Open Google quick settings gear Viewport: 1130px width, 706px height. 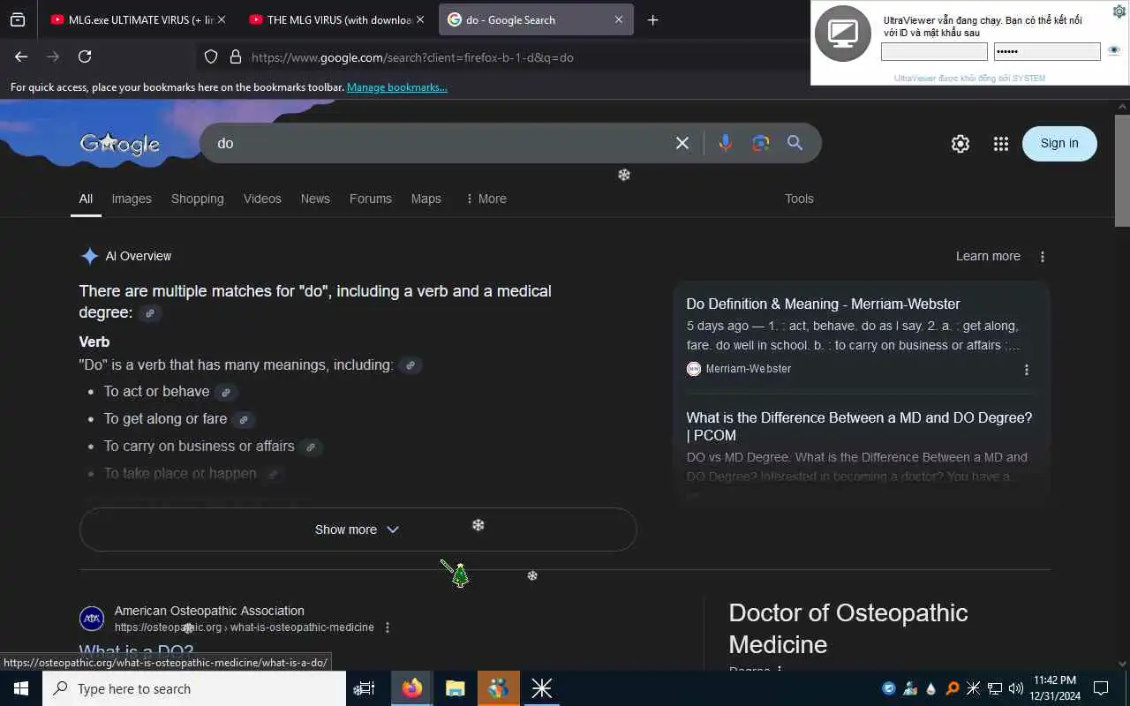[x=960, y=144]
